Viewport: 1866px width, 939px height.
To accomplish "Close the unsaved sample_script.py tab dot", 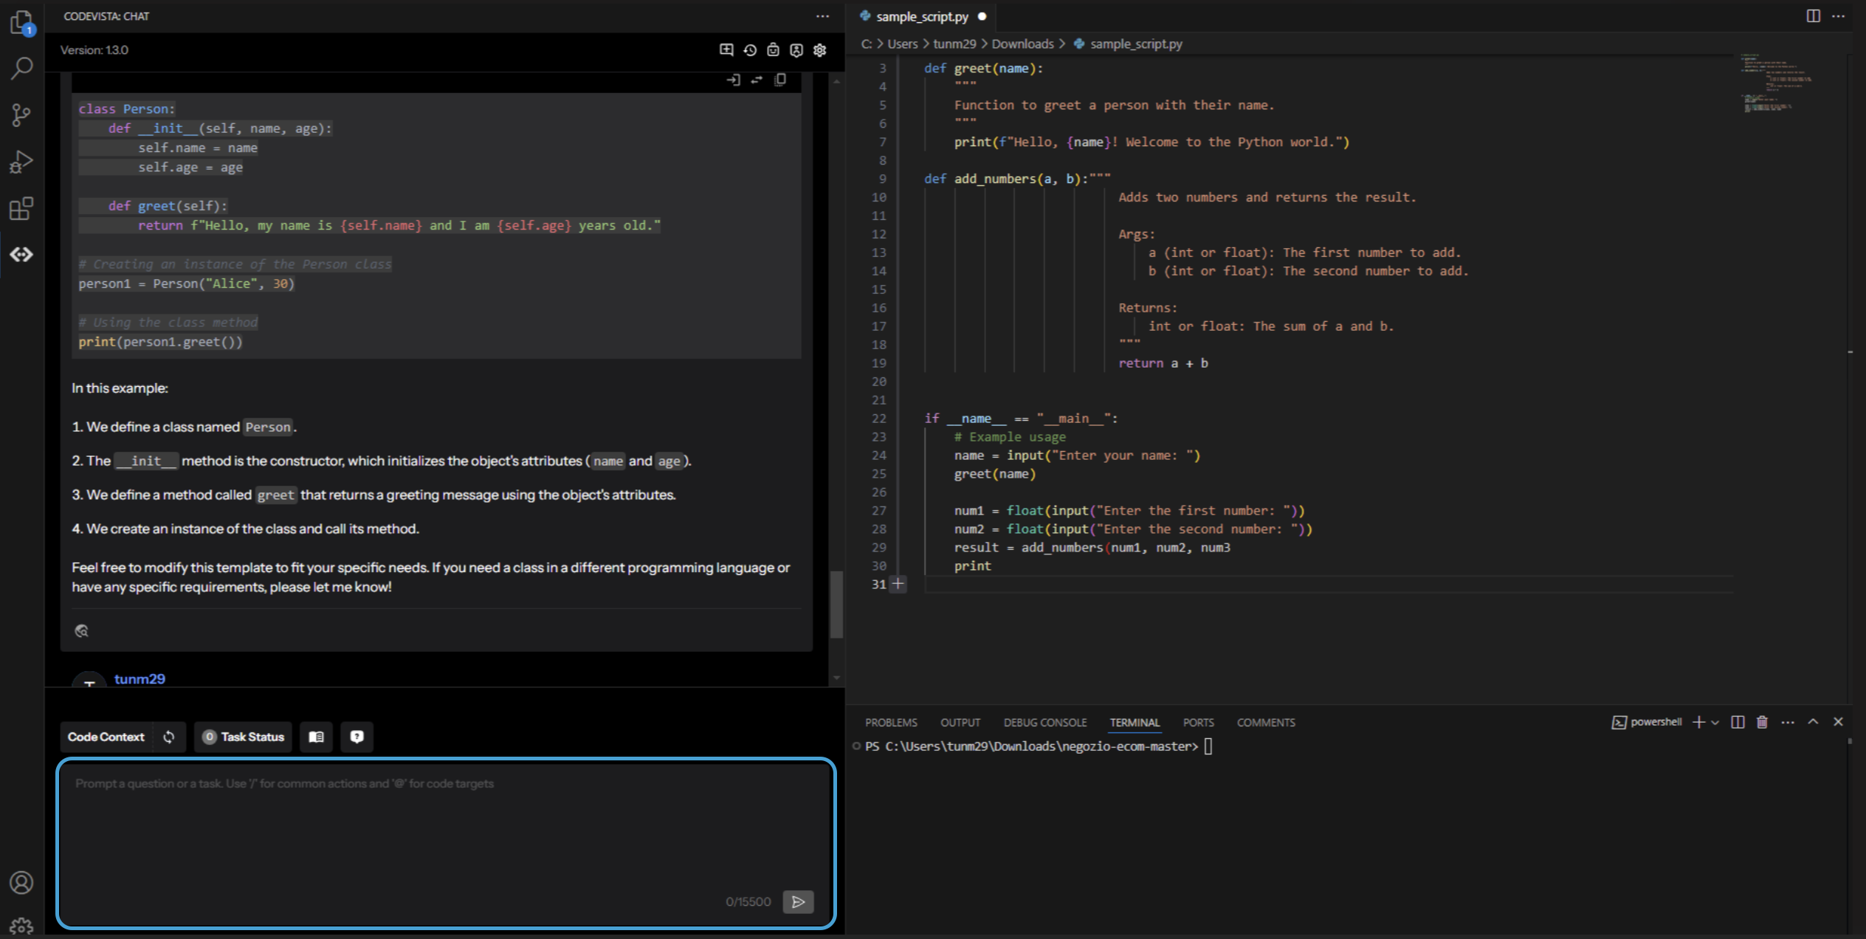I will (x=982, y=16).
